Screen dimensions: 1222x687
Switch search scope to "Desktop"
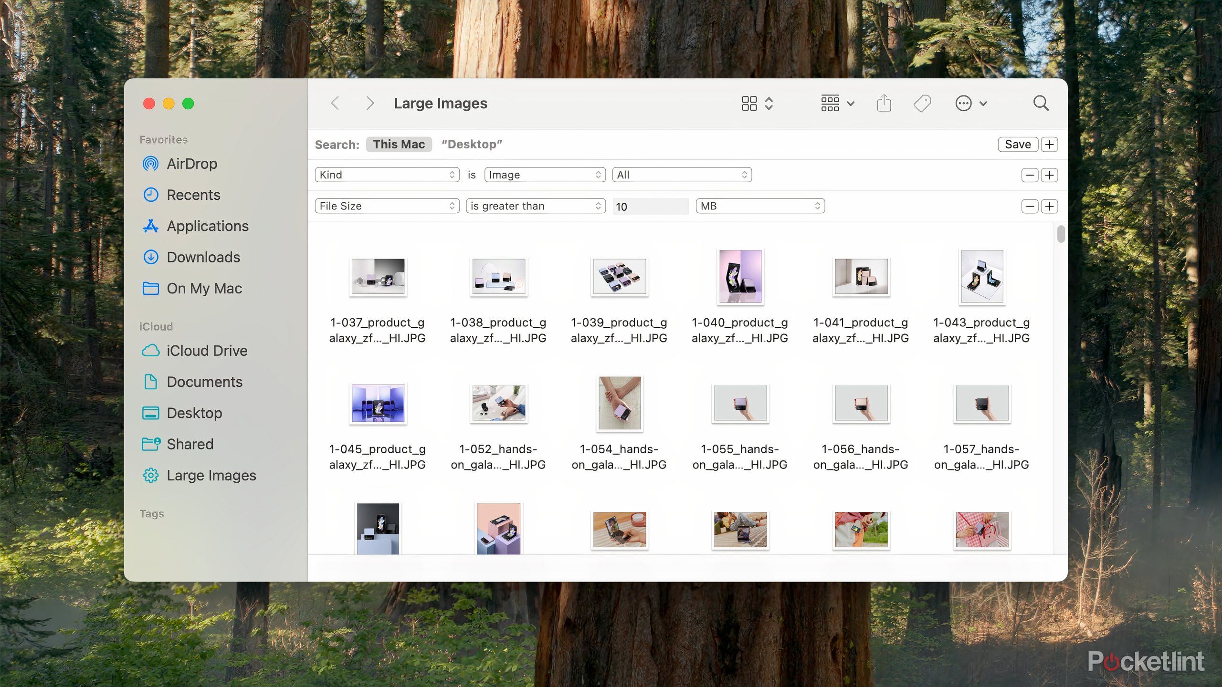472,144
